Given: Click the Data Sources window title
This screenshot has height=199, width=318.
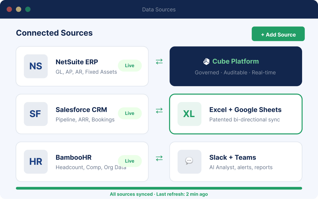Looking at the screenshot, I should click(x=159, y=10).
